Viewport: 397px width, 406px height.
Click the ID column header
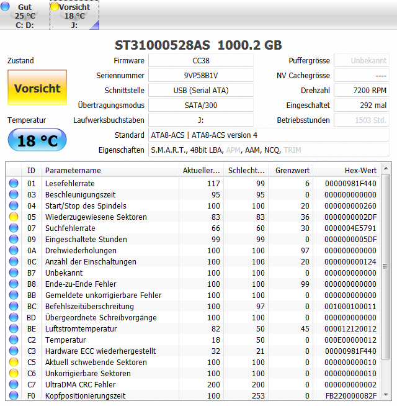[x=31, y=170]
